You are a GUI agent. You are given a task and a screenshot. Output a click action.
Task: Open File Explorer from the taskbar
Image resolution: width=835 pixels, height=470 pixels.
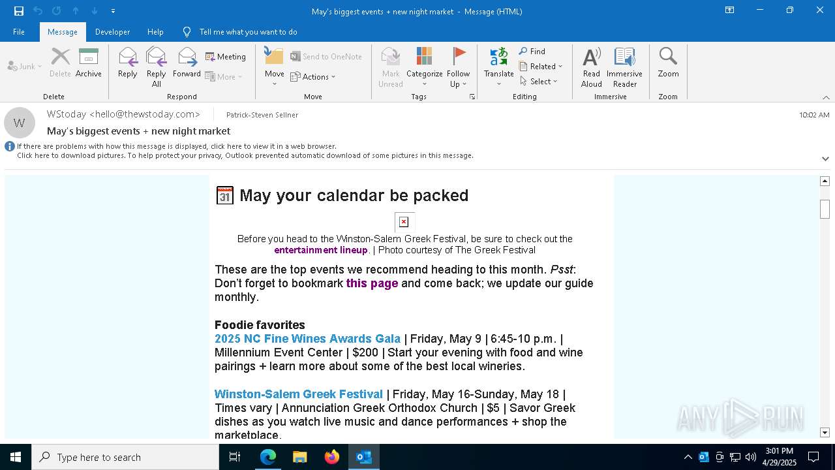coord(300,457)
